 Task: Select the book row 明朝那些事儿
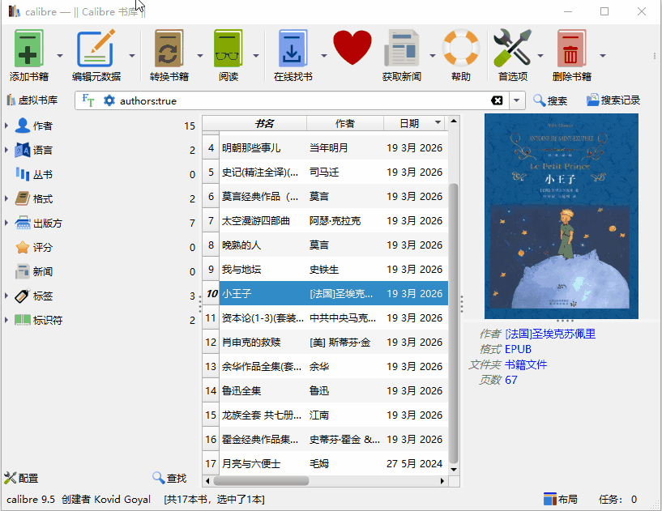pyautogui.click(x=325, y=147)
